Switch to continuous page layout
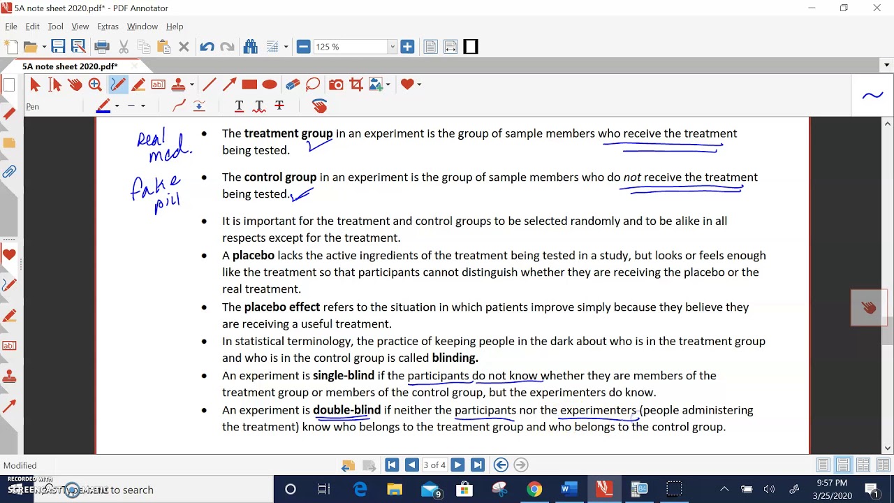 tap(843, 465)
